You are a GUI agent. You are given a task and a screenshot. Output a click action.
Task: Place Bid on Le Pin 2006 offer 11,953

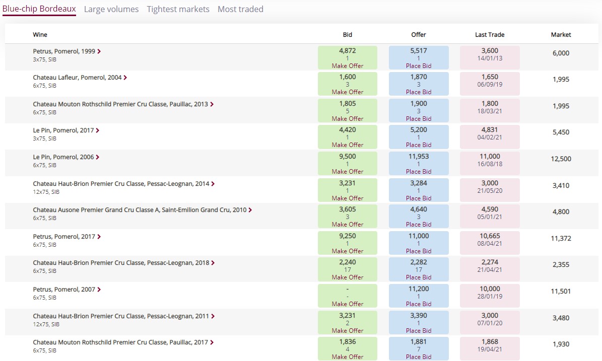419,172
